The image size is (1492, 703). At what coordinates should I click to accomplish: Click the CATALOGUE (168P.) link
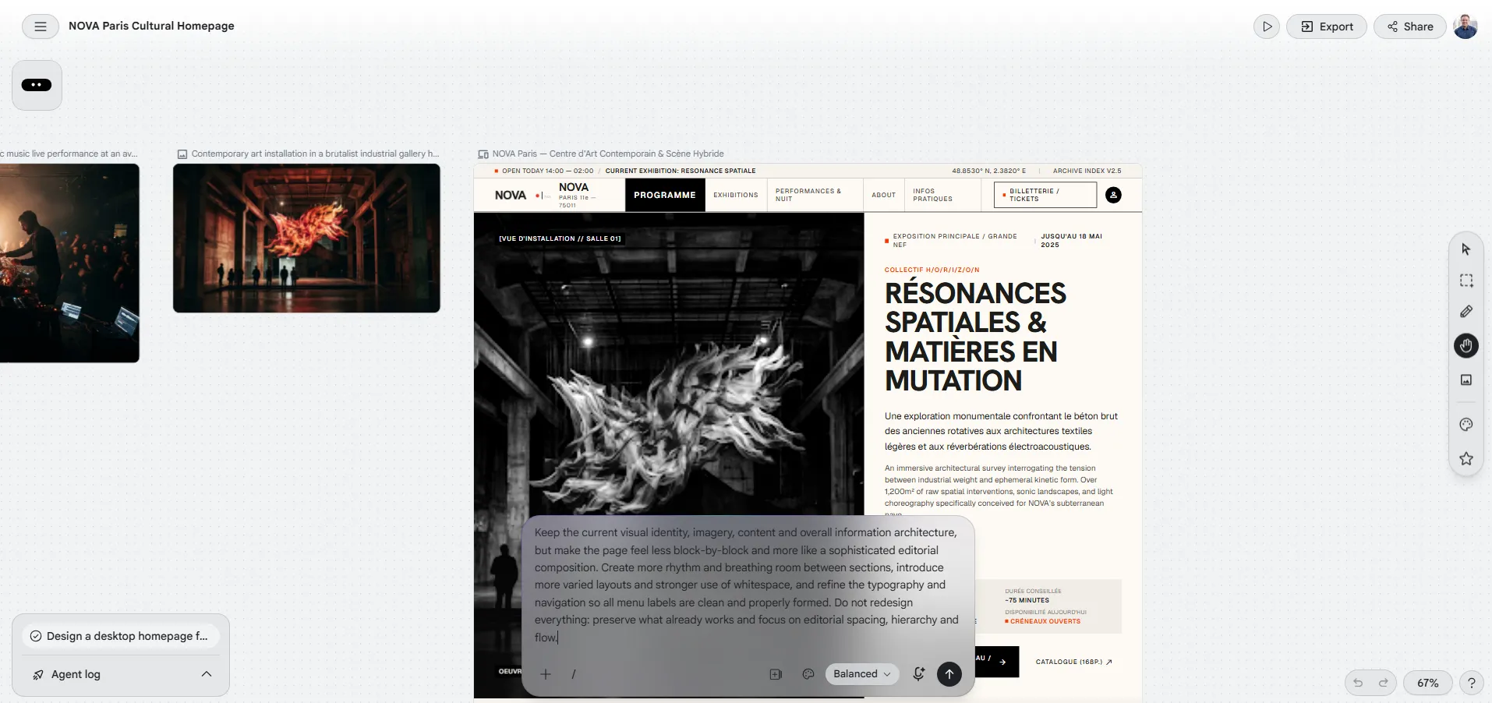point(1074,662)
